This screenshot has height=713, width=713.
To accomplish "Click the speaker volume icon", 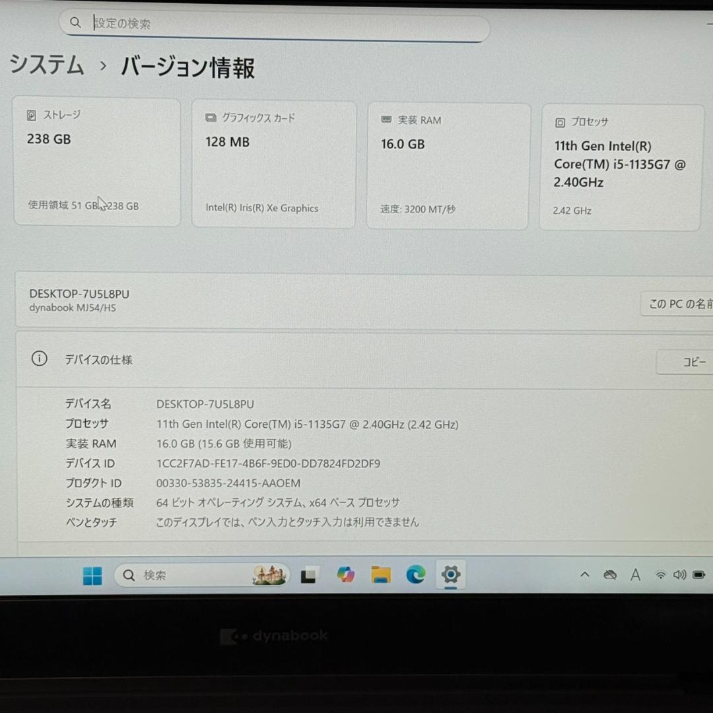I will tap(679, 575).
